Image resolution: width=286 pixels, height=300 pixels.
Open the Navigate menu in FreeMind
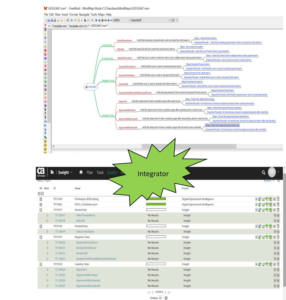[84, 15]
